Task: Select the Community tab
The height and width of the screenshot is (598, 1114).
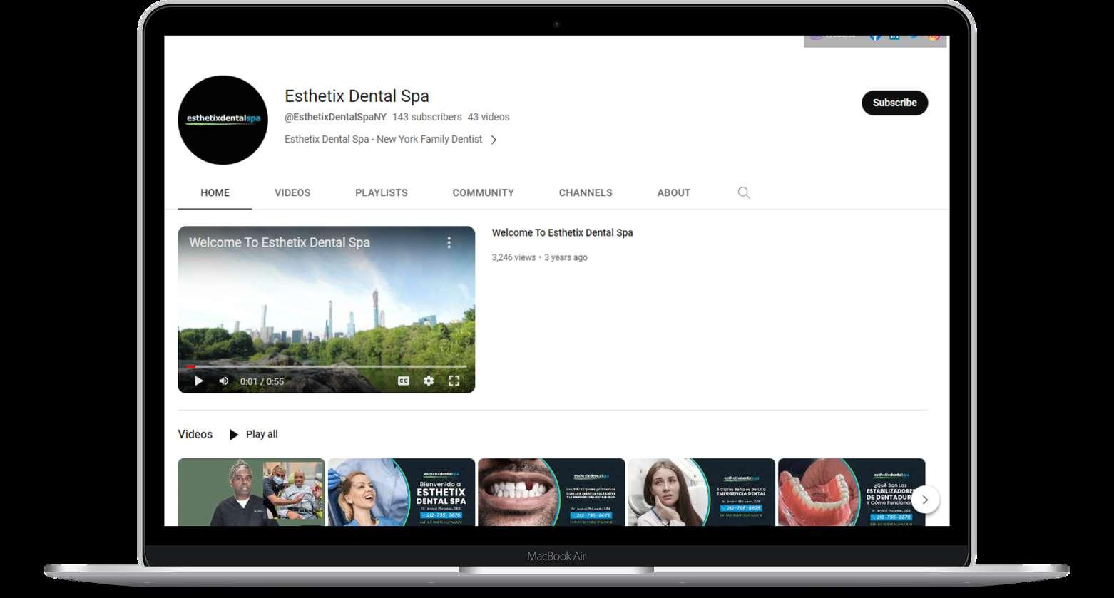Action: 483,192
